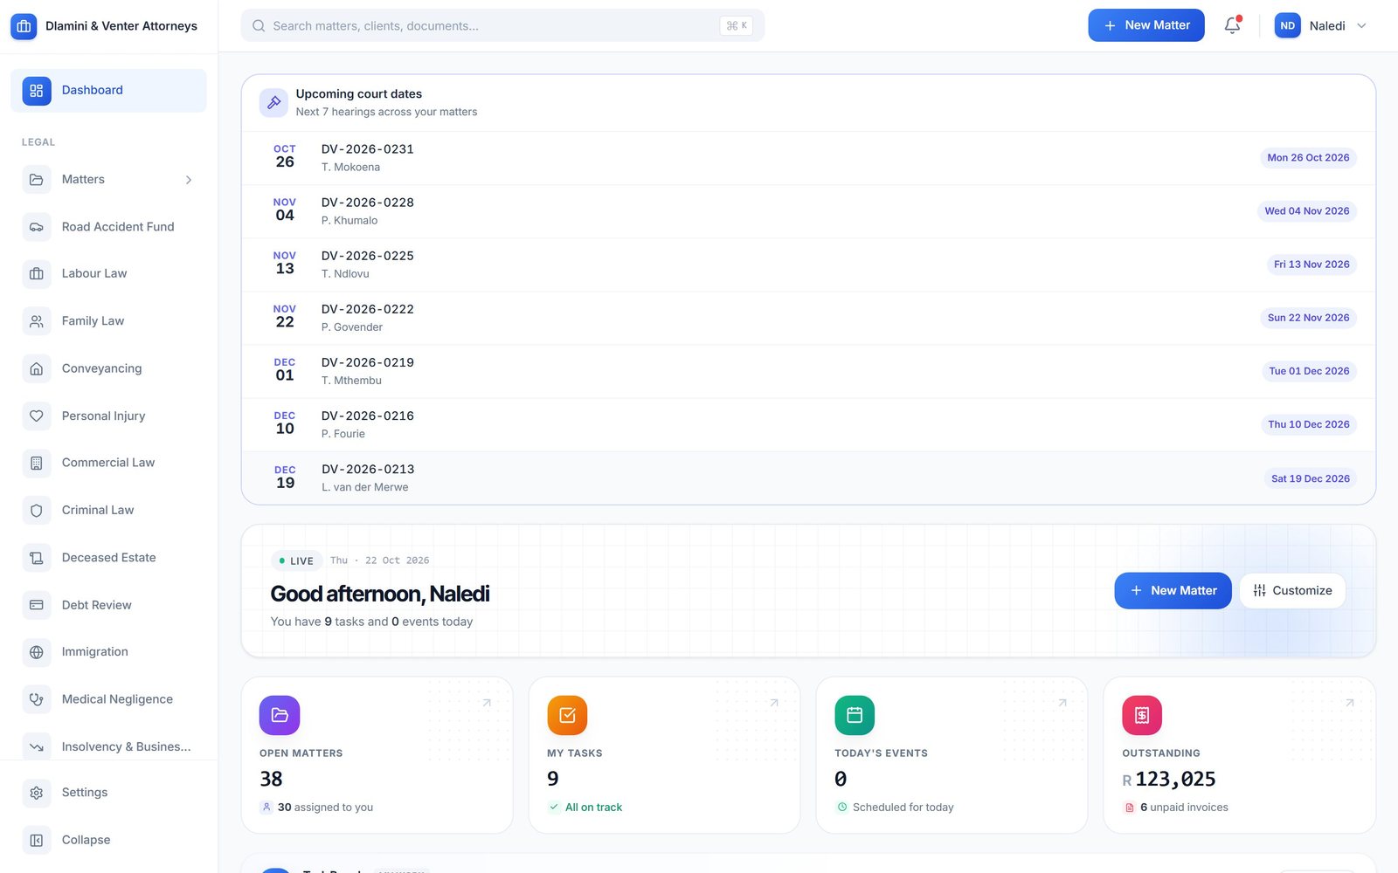The width and height of the screenshot is (1398, 873).
Task: Open the Criminal Law shield icon
Action: [37, 511]
